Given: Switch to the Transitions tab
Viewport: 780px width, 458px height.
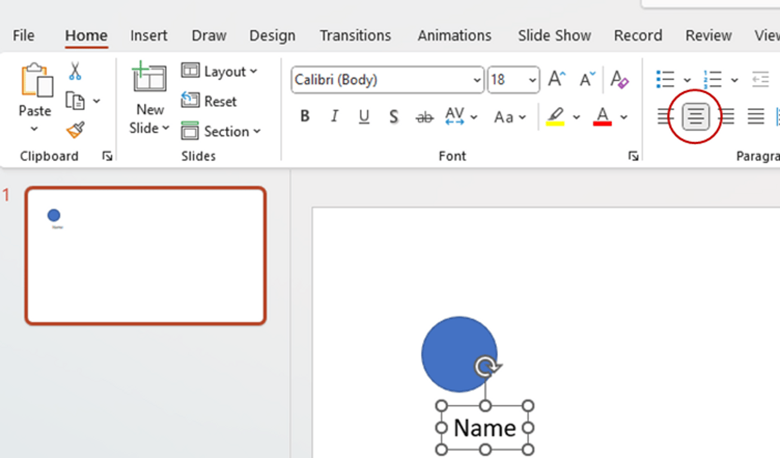Looking at the screenshot, I should [x=355, y=36].
